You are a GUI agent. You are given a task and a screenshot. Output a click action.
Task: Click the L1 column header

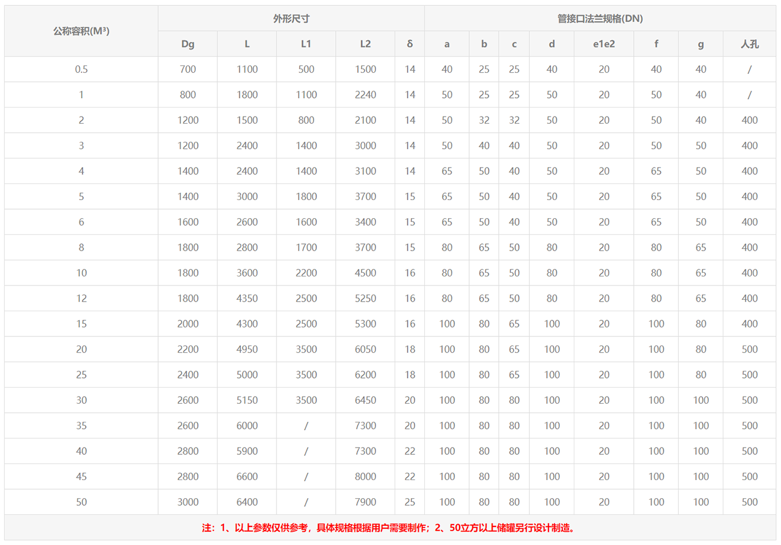[306, 44]
